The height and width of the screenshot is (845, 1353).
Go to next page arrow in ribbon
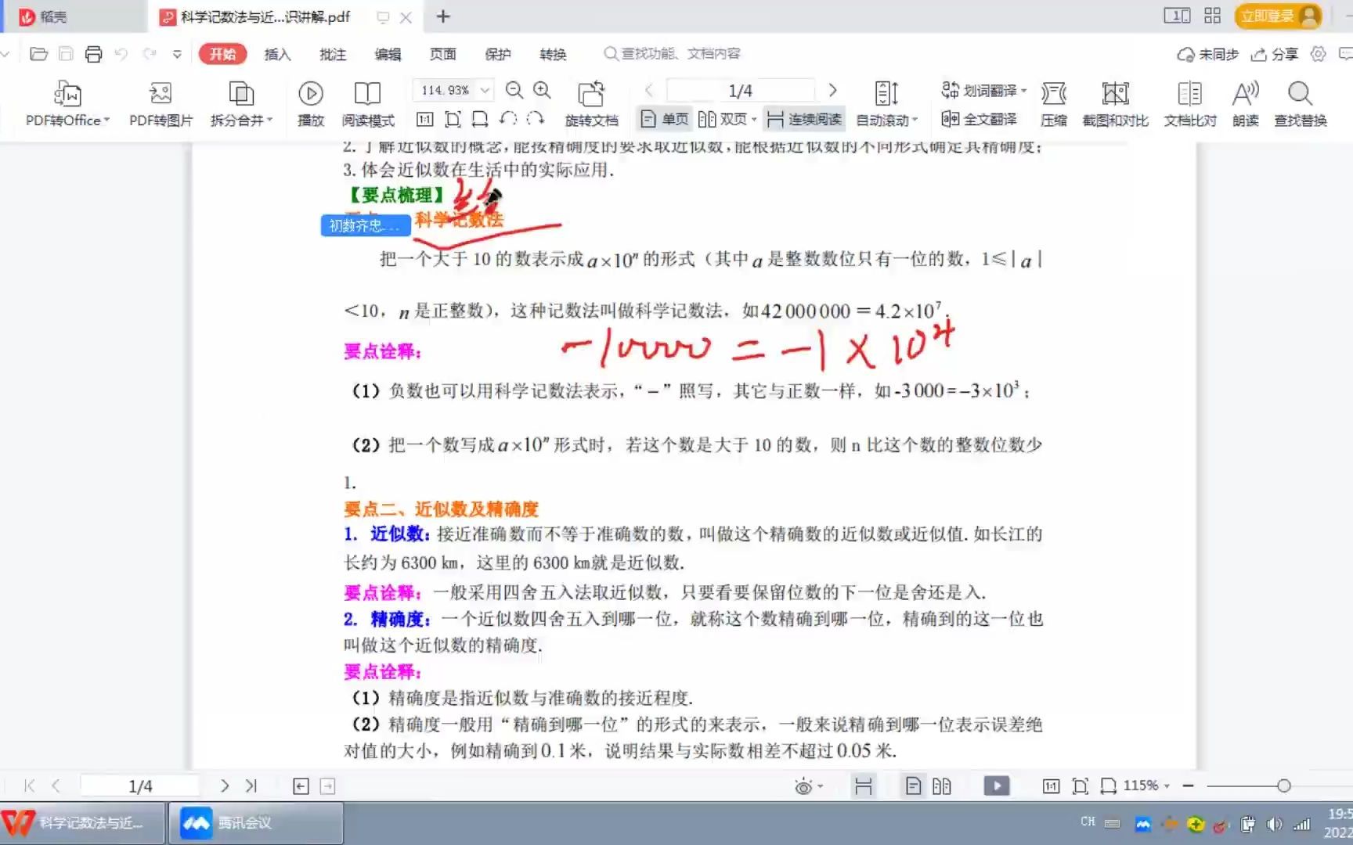(832, 91)
